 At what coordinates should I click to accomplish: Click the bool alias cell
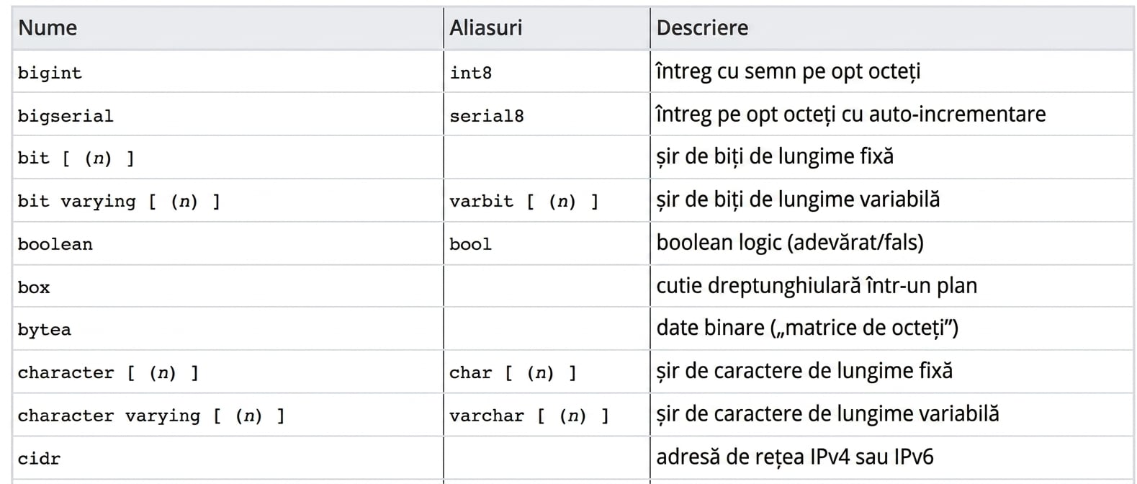coord(547,243)
